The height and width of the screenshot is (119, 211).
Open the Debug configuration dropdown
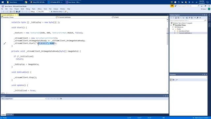point(34,12)
